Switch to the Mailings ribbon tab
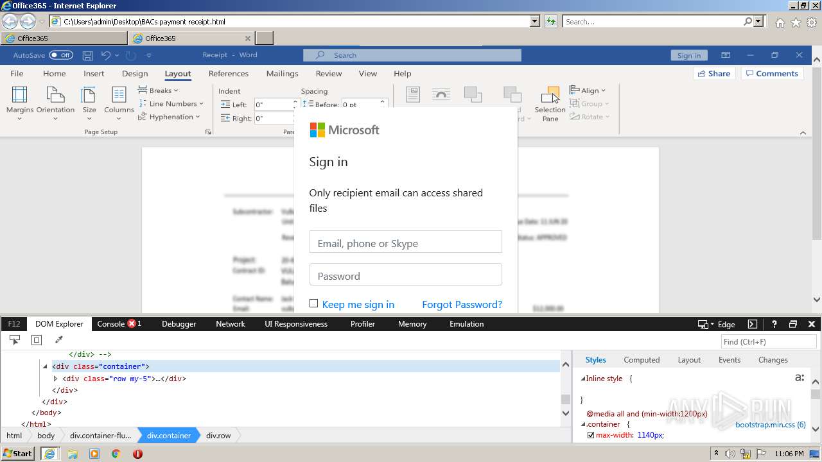822x462 pixels. click(x=283, y=73)
